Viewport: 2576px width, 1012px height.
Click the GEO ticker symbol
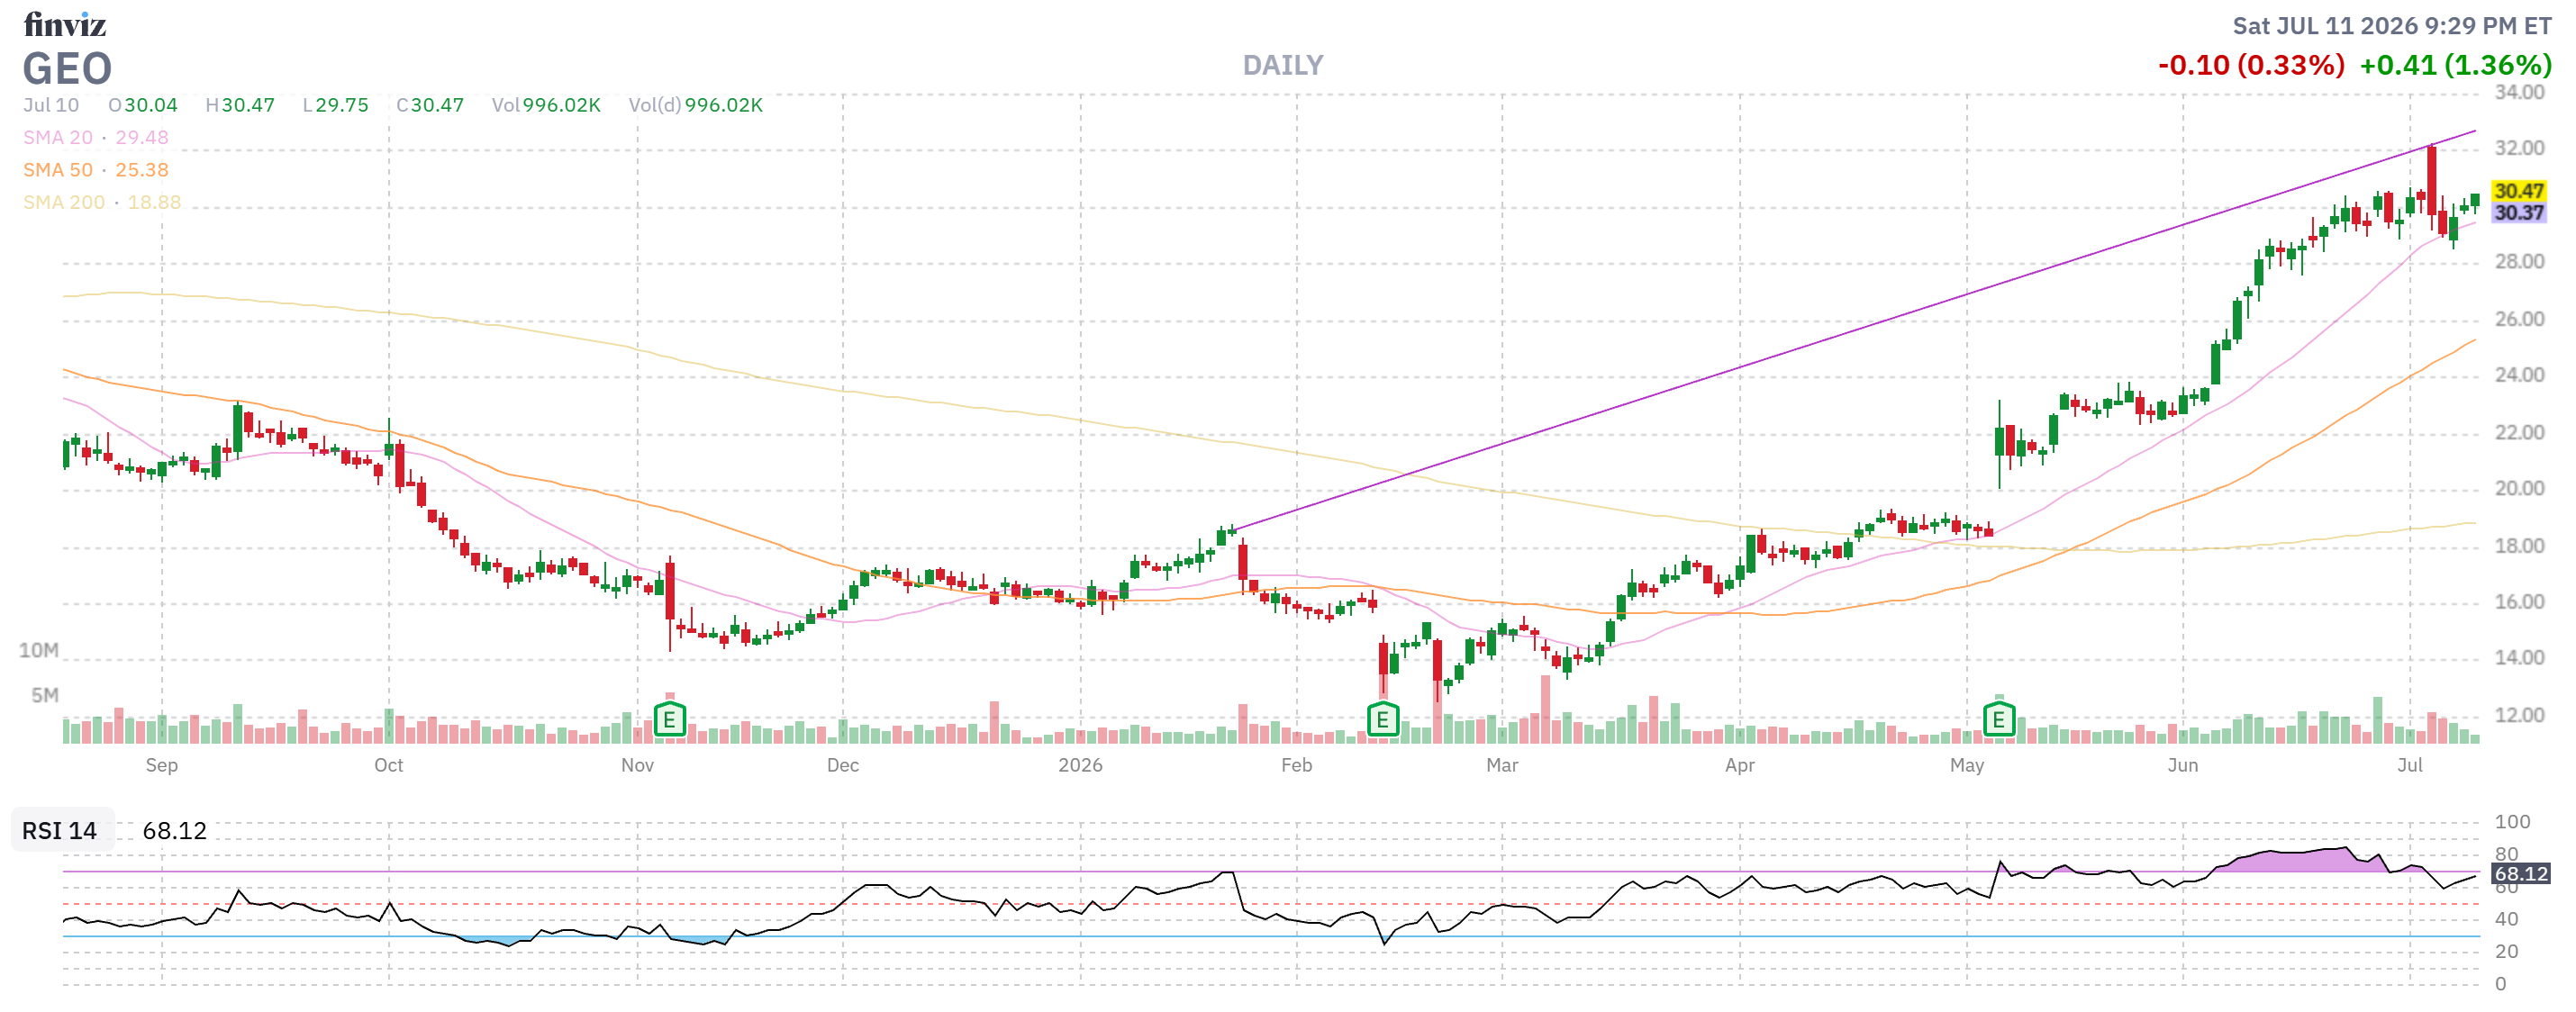(67, 69)
